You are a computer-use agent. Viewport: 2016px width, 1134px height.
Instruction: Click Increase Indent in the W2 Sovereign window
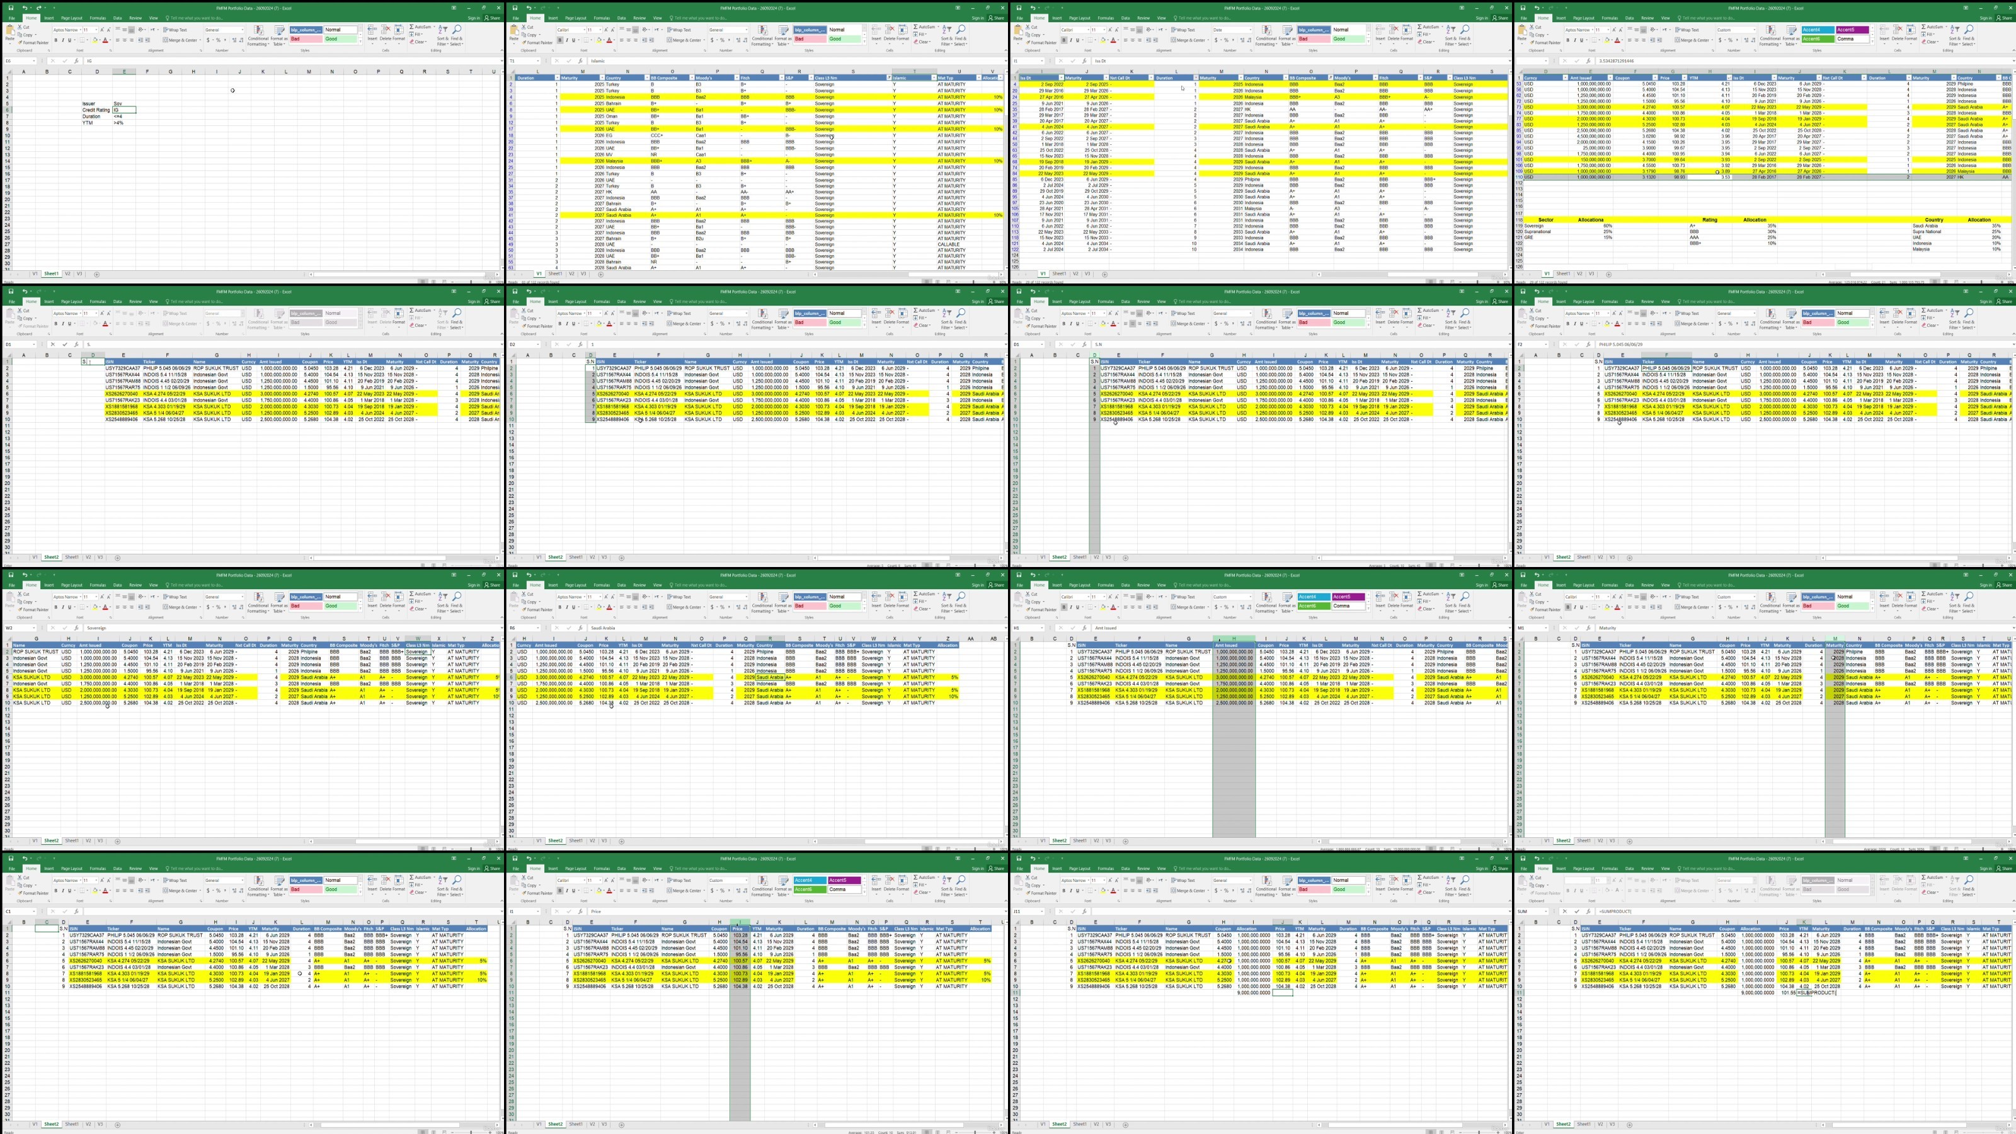149,607
